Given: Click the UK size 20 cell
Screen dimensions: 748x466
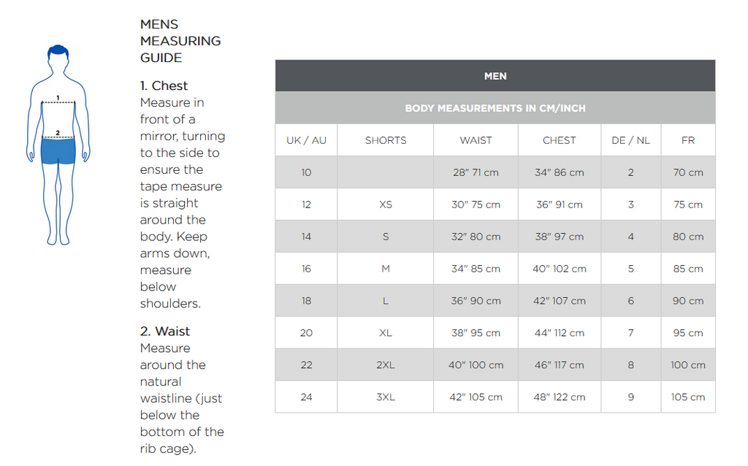Looking at the screenshot, I should [x=306, y=333].
